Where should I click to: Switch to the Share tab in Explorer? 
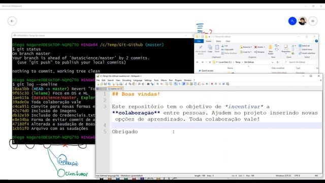tap(218, 41)
